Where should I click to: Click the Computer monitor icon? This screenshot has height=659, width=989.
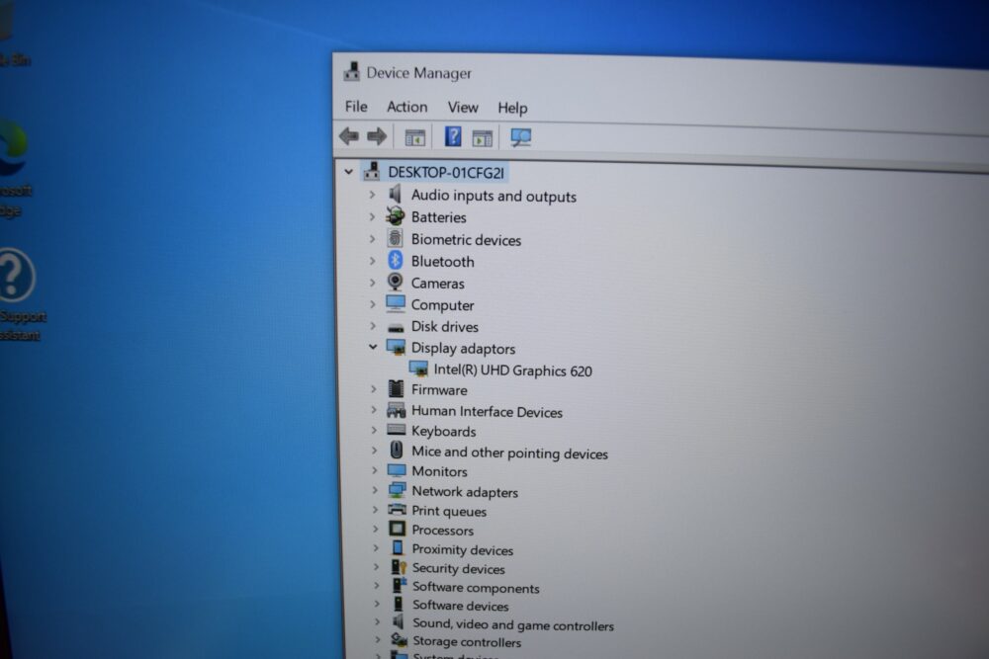click(396, 303)
